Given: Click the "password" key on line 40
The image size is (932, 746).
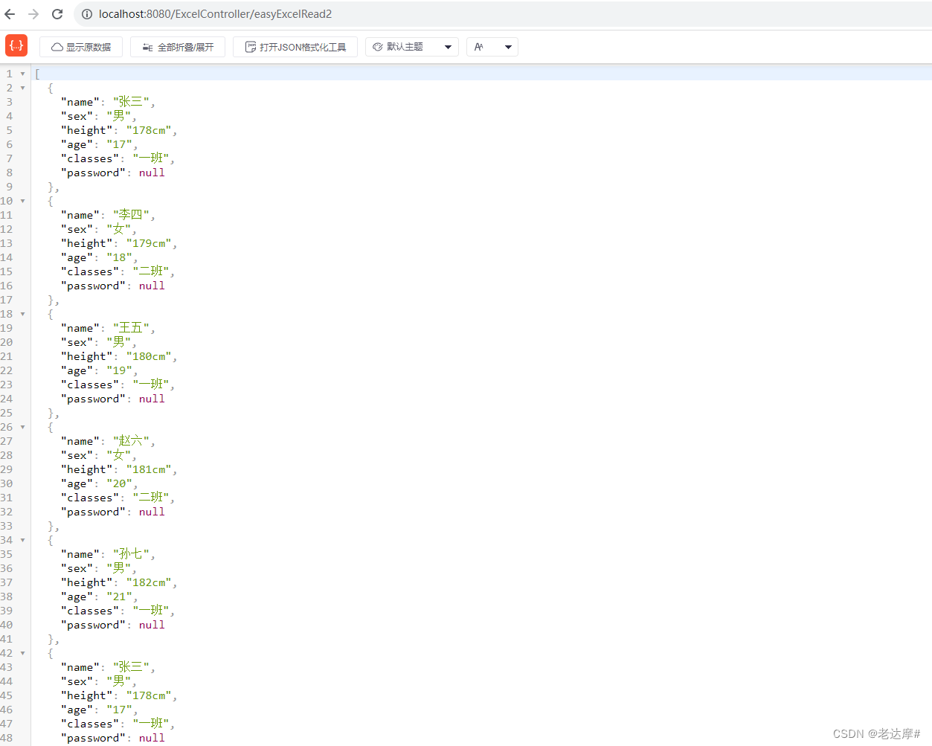Looking at the screenshot, I should click(x=93, y=625).
